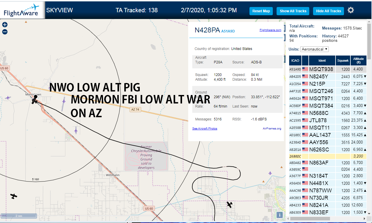
Task: Sort table by ICAO column header
Action: pos(295,60)
